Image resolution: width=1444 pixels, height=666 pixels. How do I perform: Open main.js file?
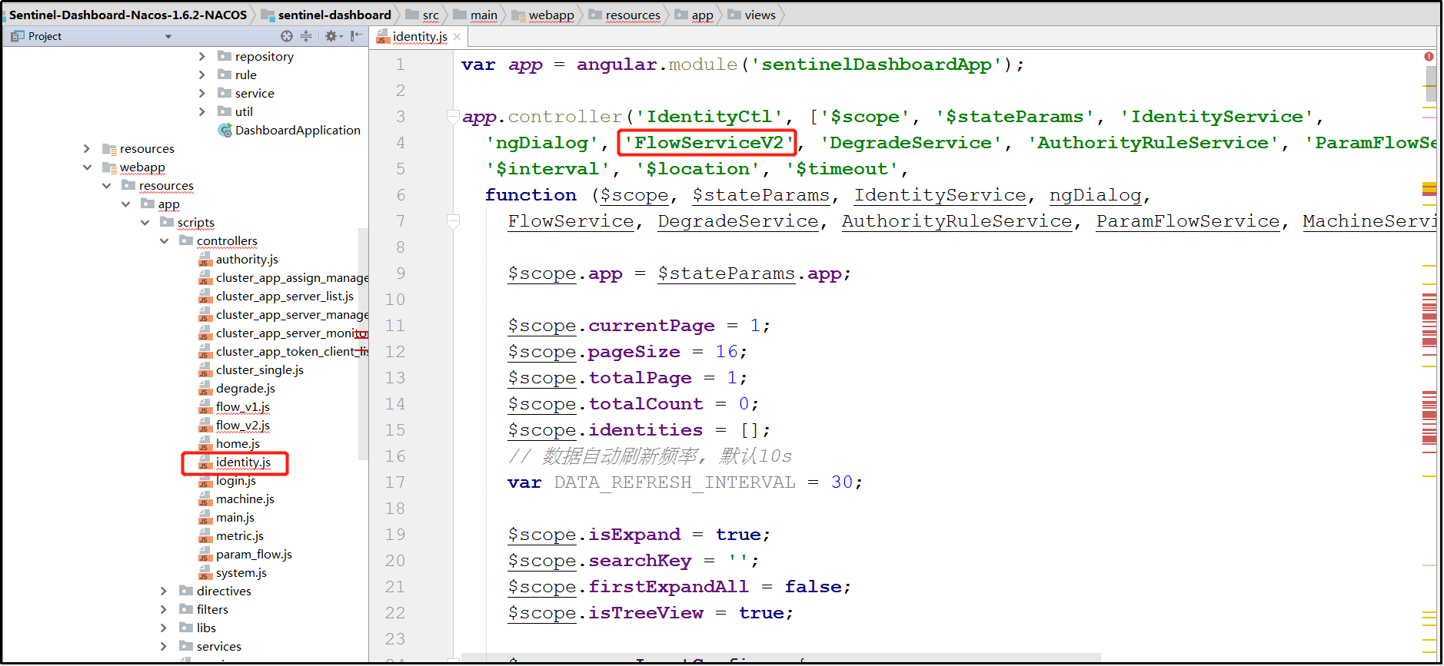(x=227, y=517)
